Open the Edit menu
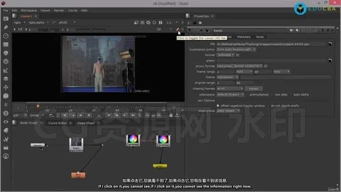Image resolution: width=341 pixels, height=192 pixels. [x=14, y=10]
